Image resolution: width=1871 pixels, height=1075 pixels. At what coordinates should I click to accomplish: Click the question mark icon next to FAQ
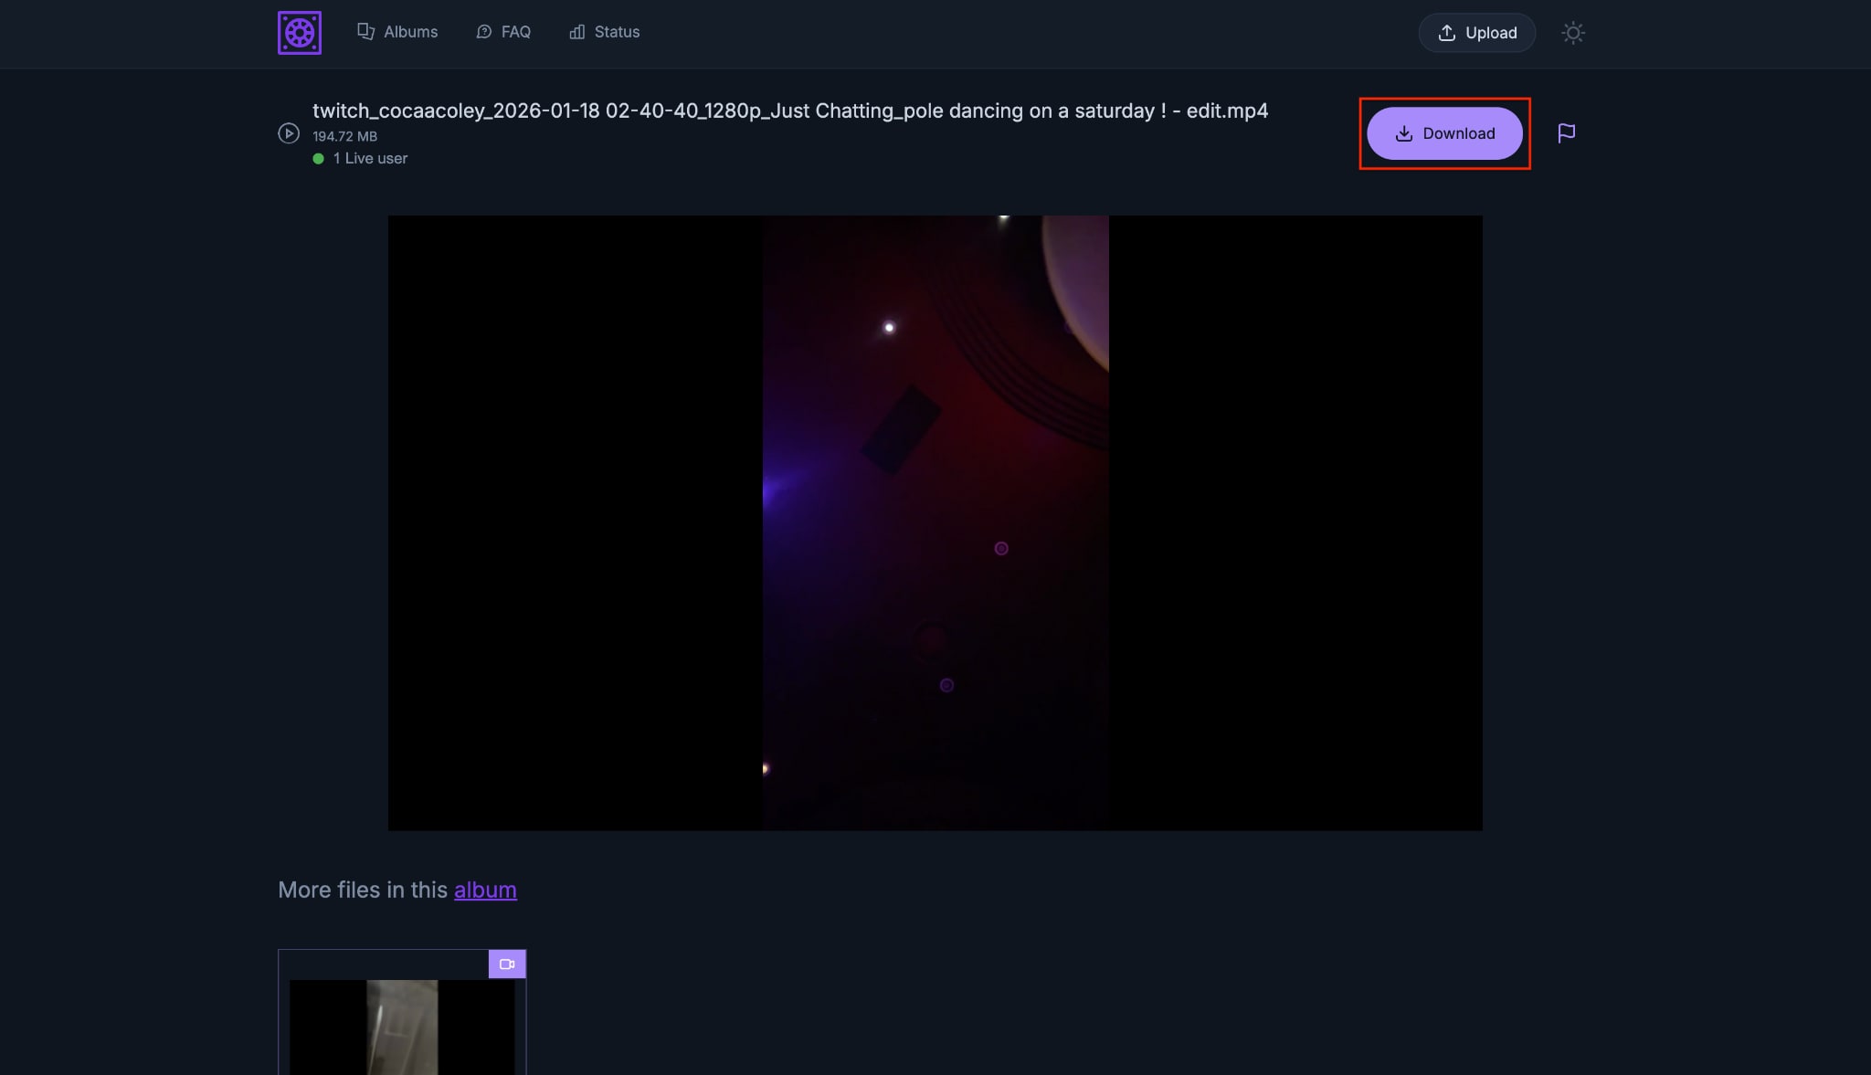pyautogui.click(x=483, y=32)
